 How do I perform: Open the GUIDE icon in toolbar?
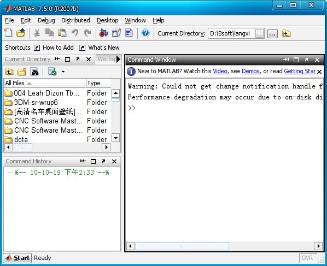pos(116,33)
